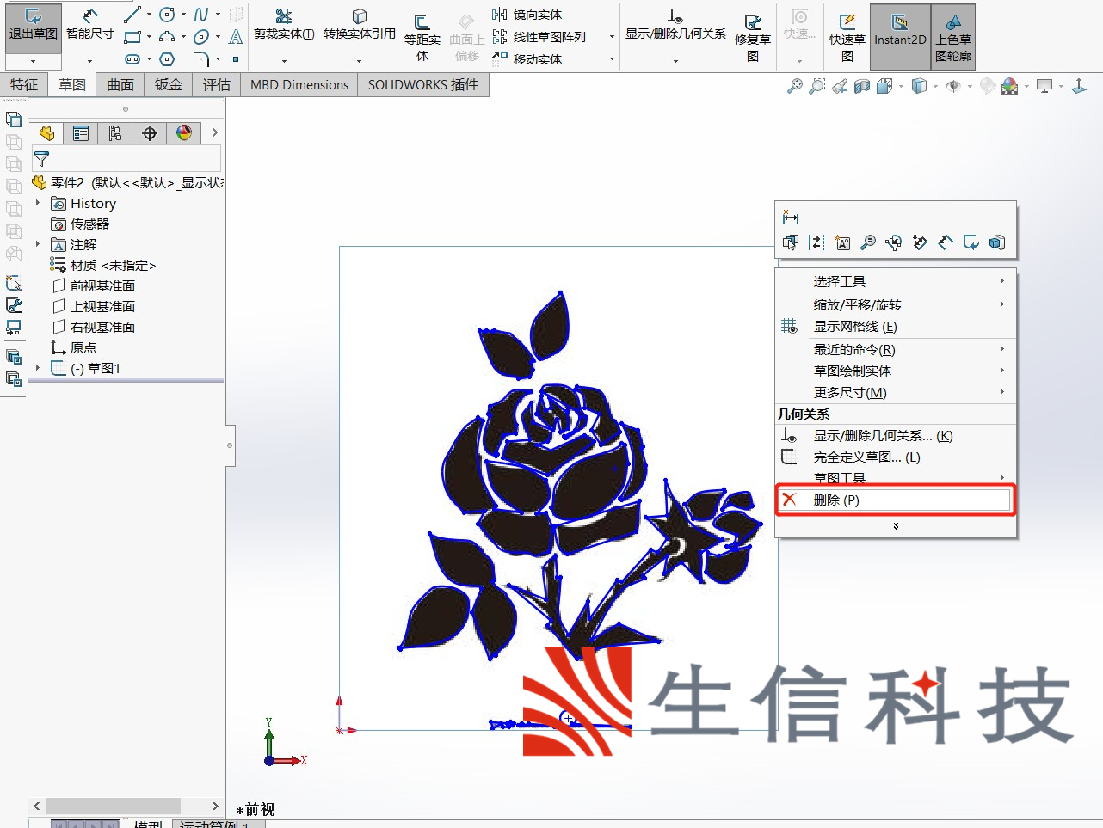This screenshot has height=828, width=1103.
Task: Select the Smart Dimension (智能尺寸) tool
Action: click(89, 26)
